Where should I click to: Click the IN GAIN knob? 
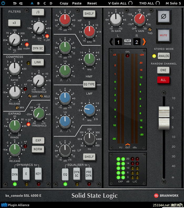coord(116,19)
